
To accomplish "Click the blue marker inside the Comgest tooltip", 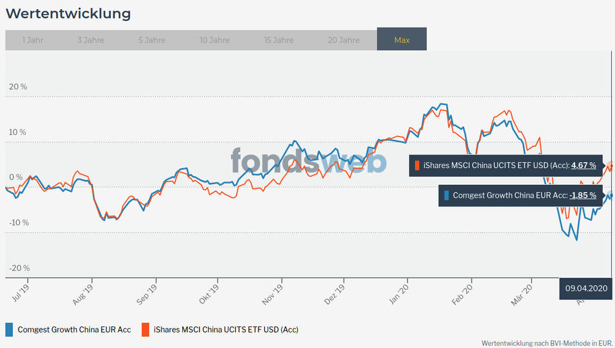I will coord(446,195).
